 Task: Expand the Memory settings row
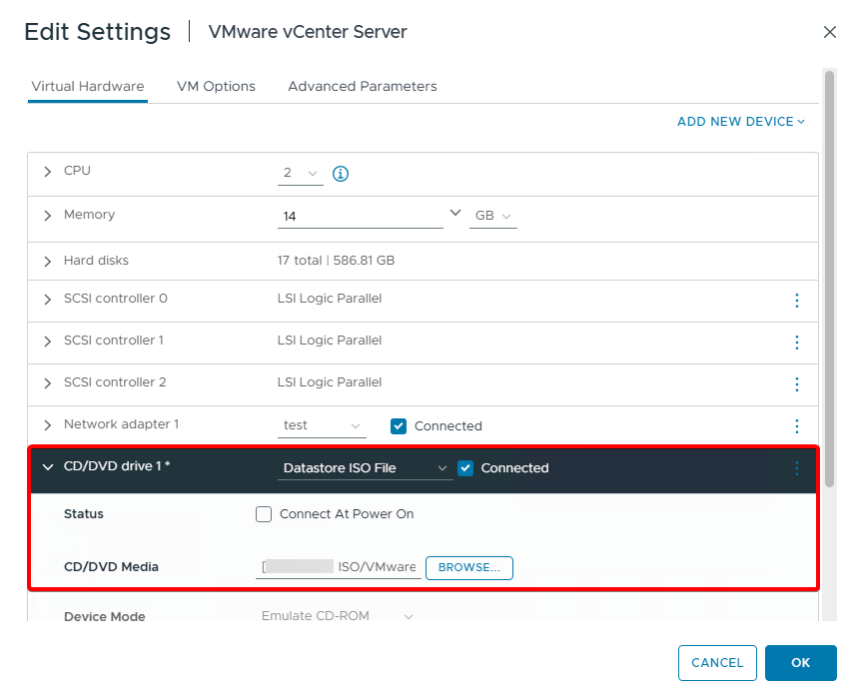click(47, 216)
